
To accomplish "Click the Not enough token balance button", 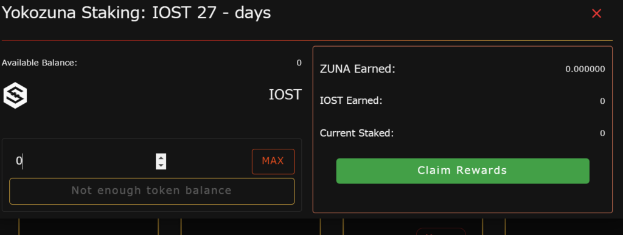I will [x=151, y=191].
